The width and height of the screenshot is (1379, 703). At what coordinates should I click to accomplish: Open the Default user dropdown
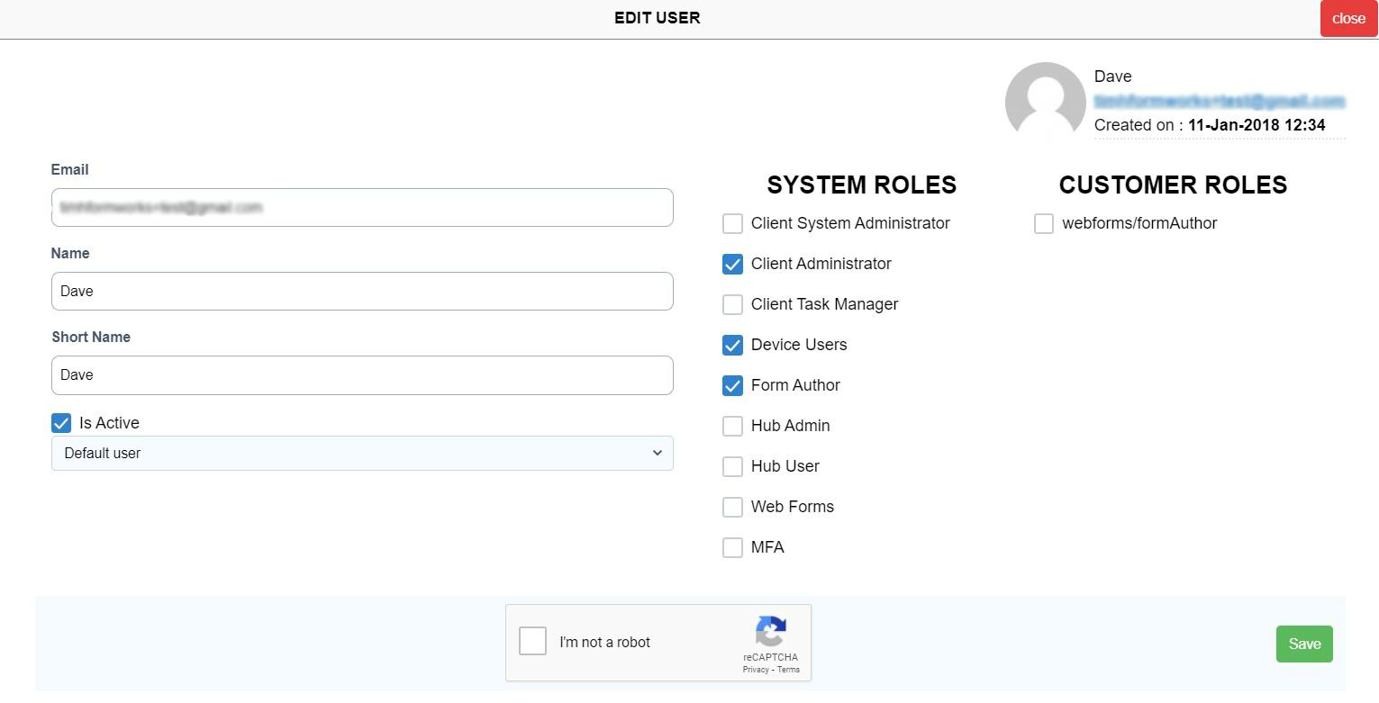pyautogui.click(x=362, y=453)
